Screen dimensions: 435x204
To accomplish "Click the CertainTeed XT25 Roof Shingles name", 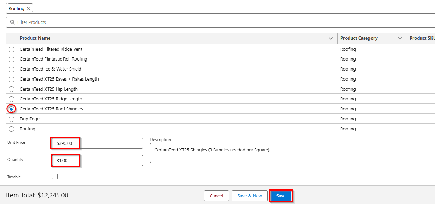I will click(51, 109).
